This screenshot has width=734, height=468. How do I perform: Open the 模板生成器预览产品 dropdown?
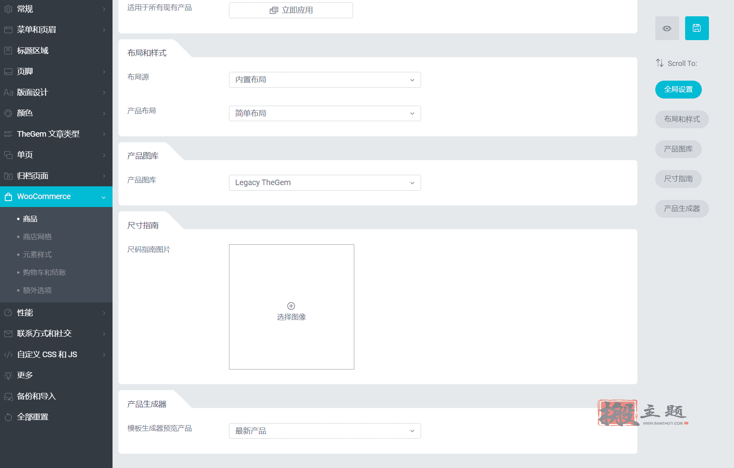[325, 431]
